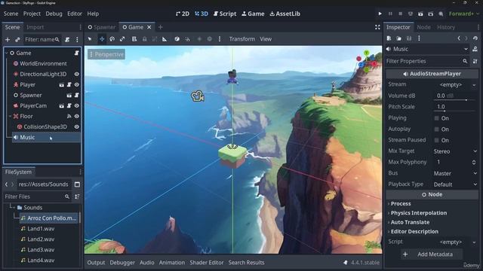The image size is (483, 271).
Task: Switch to the Spawner scene tab
Action: coord(101,27)
